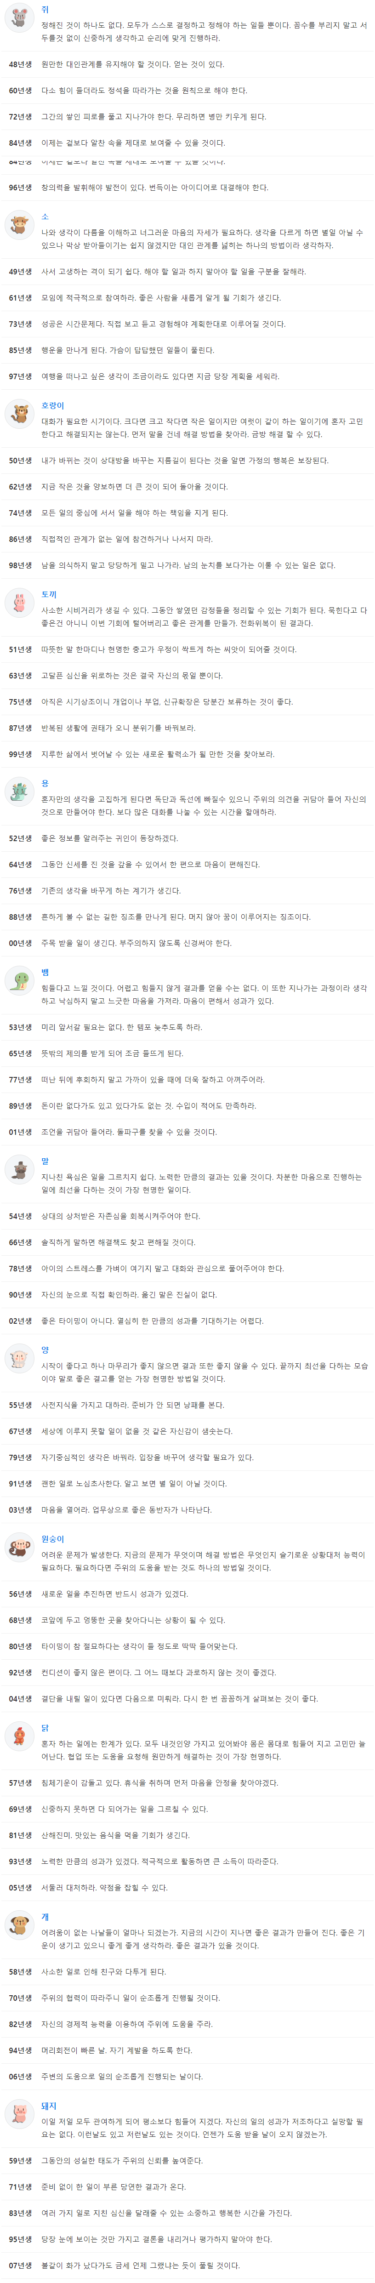Select the horse zodiac icon
Viewport: 375px width, 2283px height.
point(19,1170)
